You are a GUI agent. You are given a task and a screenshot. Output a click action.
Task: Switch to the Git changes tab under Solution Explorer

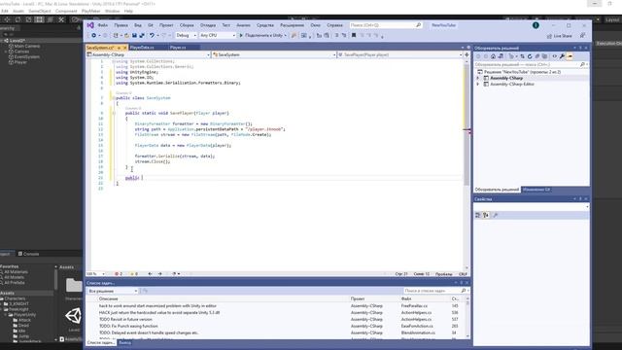pos(536,190)
